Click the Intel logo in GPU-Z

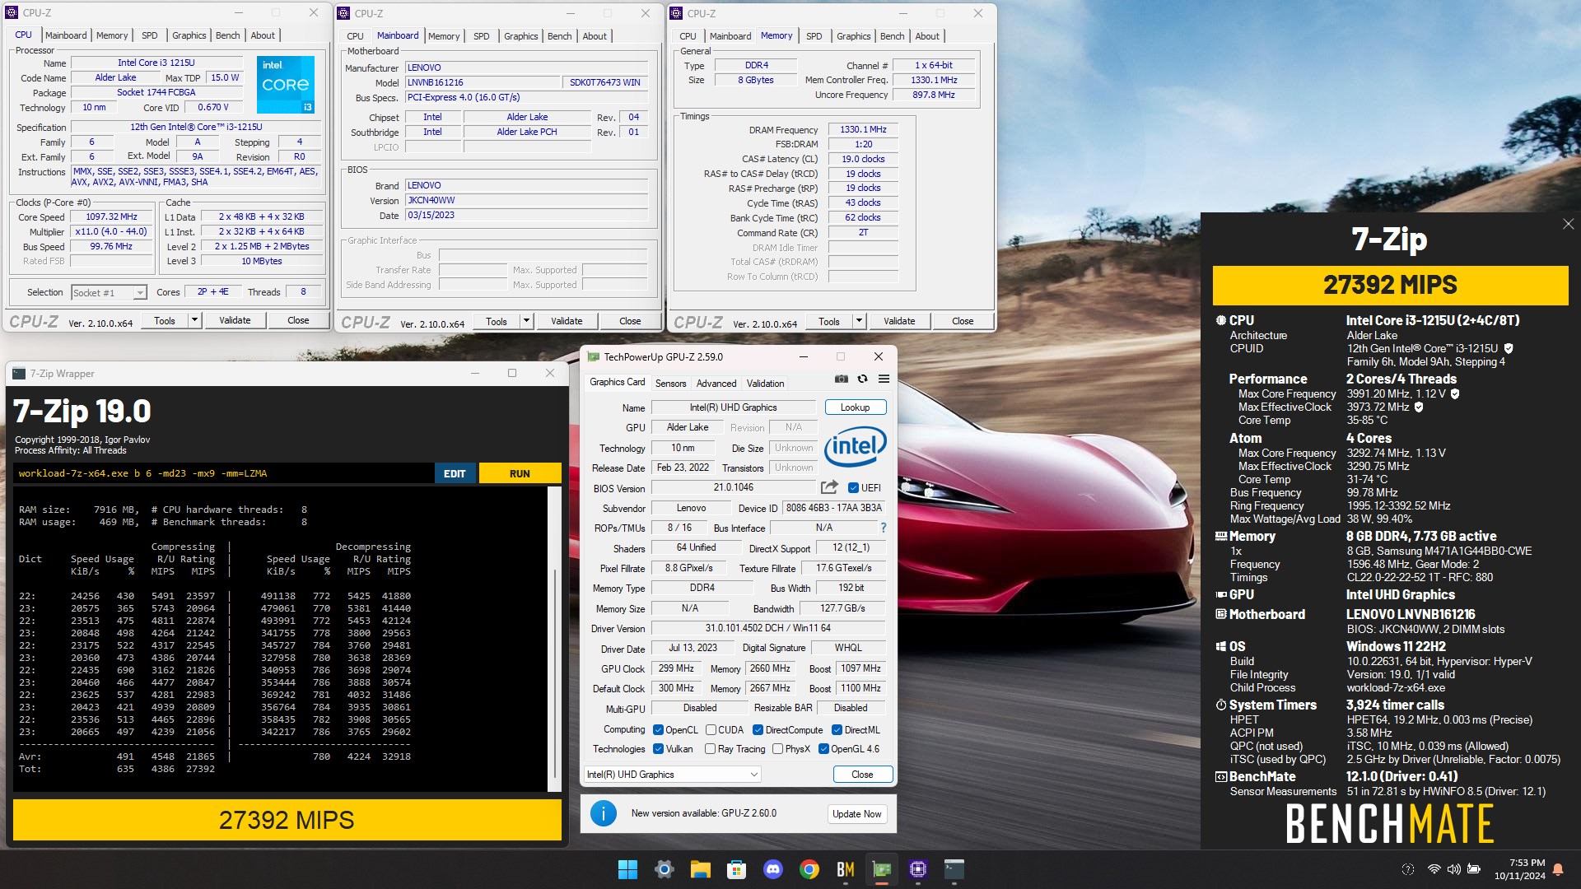click(x=856, y=446)
